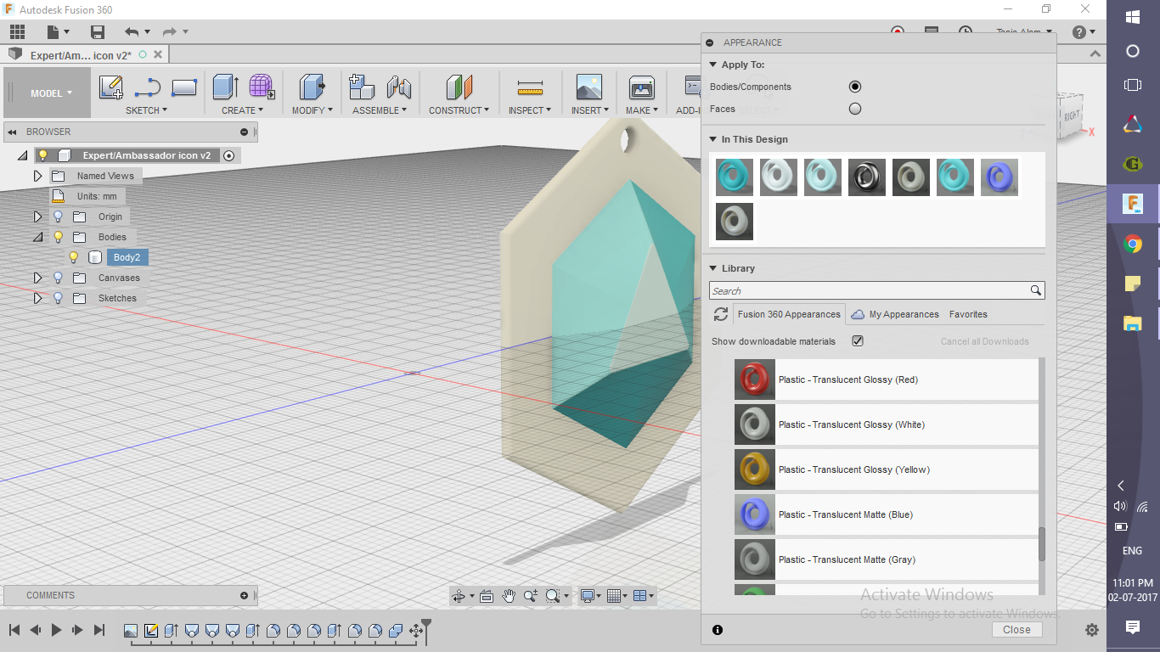
Task: Click the timeline play button
Action: point(56,630)
